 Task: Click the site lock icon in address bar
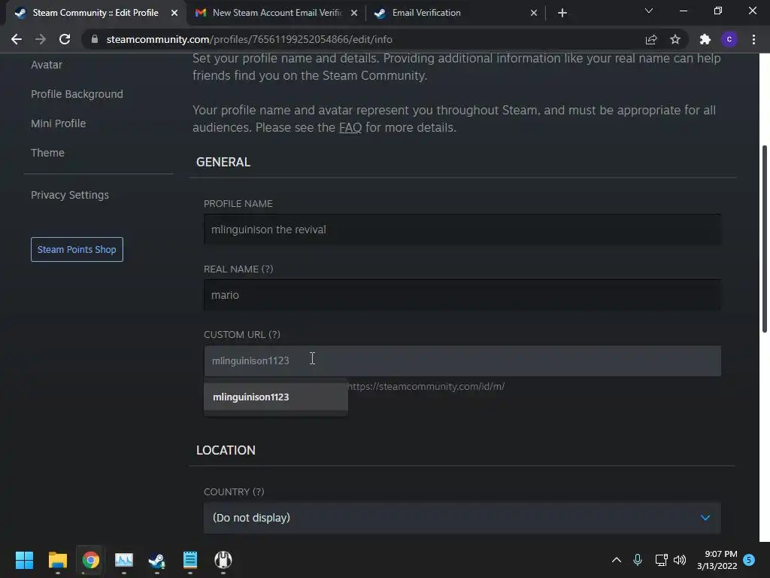[95, 39]
